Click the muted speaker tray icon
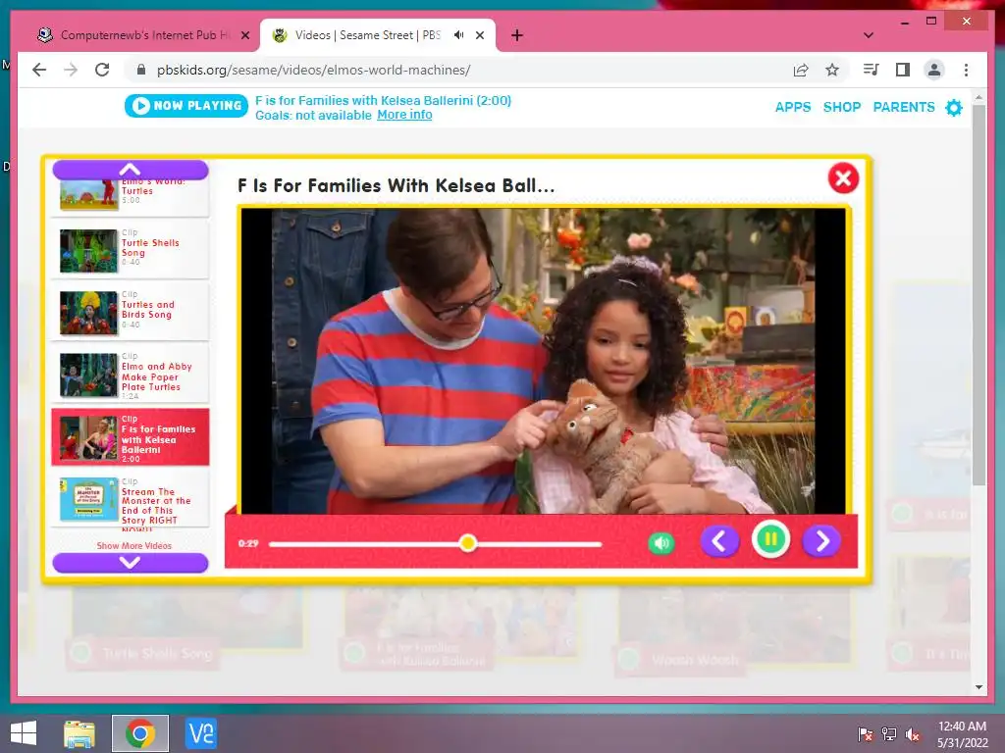This screenshot has width=1005, height=753. click(912, 733)
